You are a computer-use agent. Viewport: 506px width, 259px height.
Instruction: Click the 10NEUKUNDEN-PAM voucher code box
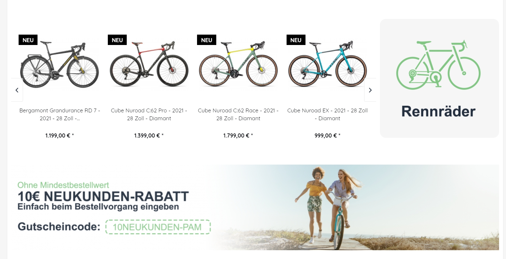point(158,227)
